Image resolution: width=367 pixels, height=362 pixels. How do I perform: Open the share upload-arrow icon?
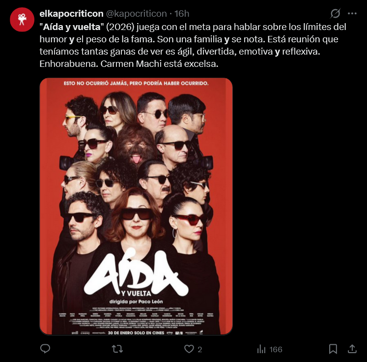pos(352,349)
